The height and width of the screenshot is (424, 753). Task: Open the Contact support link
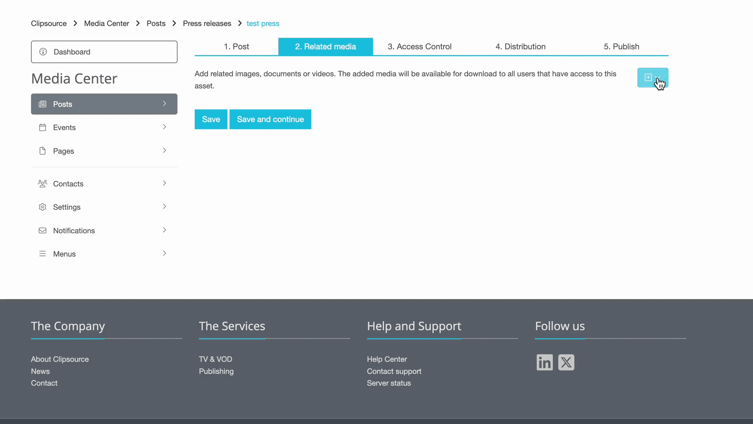[394, 371]
